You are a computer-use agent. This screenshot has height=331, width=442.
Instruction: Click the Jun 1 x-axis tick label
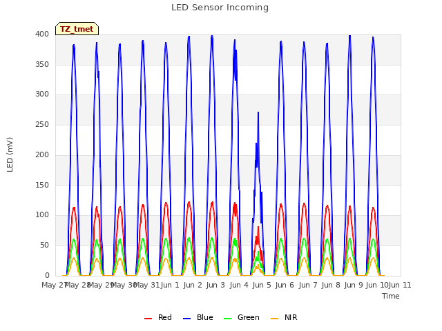170,285
